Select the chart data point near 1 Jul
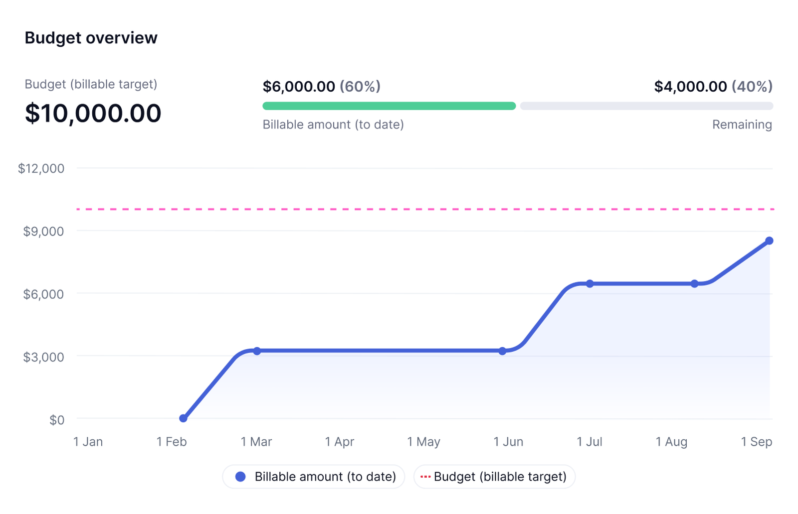This screenshot has width=798, height=514. (590, 284)
